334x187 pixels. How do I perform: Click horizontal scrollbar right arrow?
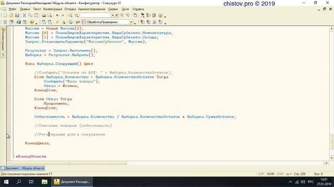click(x=327, y=163)
